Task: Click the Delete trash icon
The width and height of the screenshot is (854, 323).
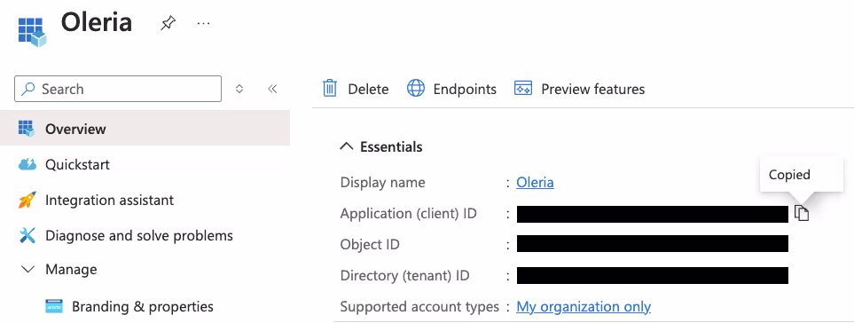Action: [x=330, y=88]
